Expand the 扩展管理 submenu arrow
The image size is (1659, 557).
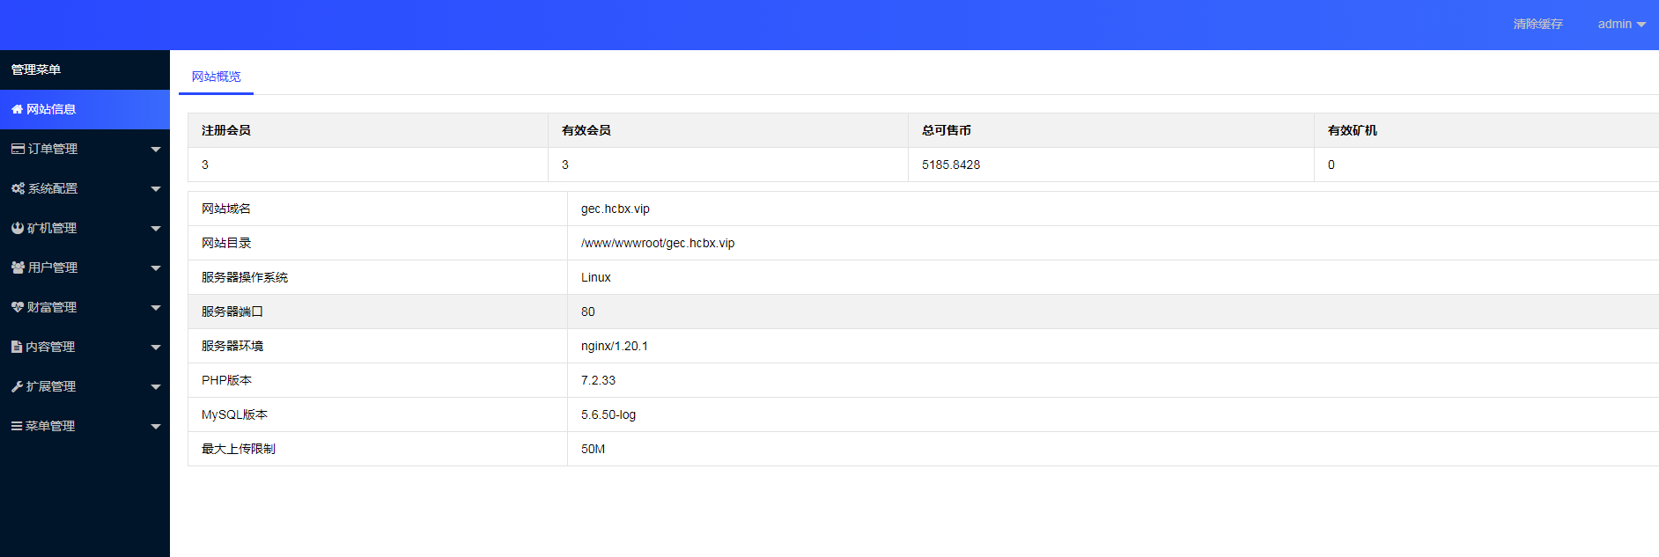156,387
